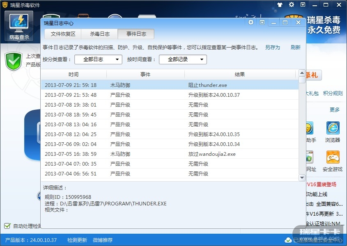This screenshot has width=347, height=246.
Task: Select row 升级到版本24.00.10.37
Action: 170,95
